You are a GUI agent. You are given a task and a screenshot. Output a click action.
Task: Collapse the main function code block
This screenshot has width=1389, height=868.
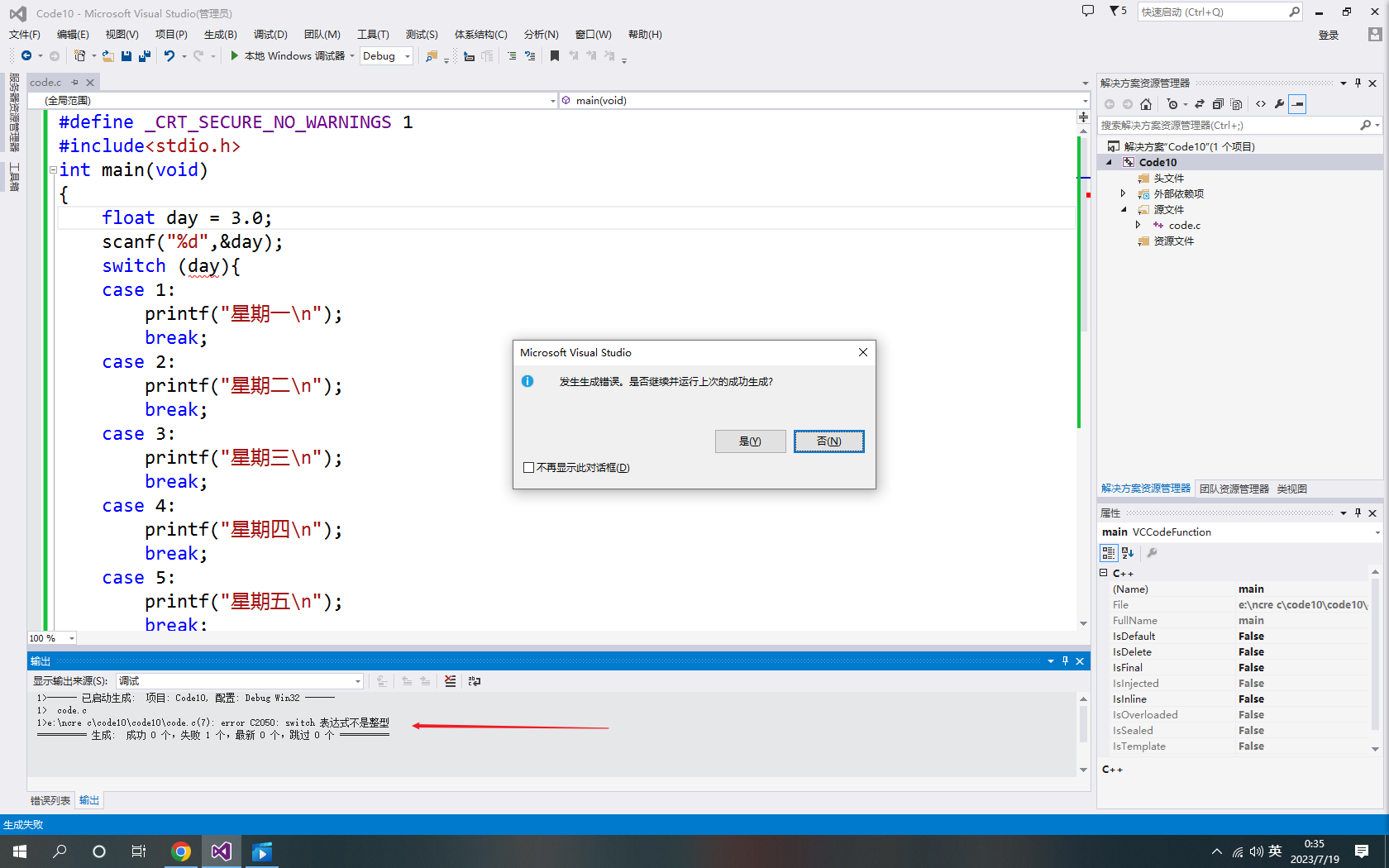click(x=53, y=170)
